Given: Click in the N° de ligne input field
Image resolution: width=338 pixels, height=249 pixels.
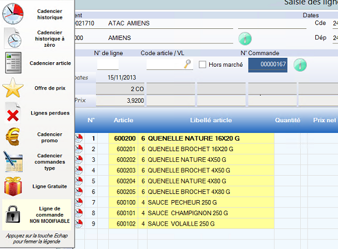Looking at the screenshot, I should 108,65.
